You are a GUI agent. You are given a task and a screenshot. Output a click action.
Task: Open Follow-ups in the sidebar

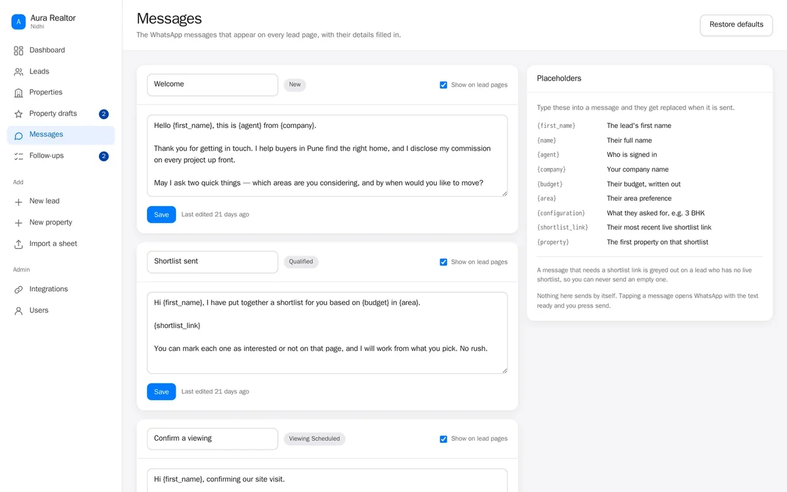click(61, 156)
